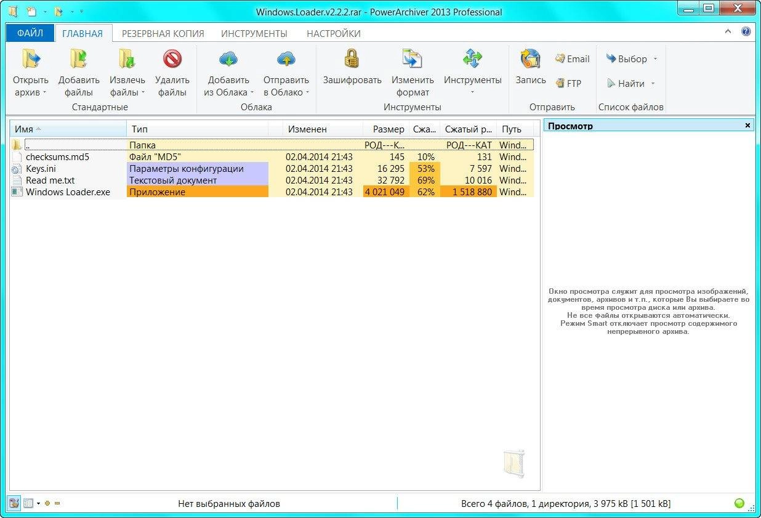
Task: Switch to the РЕЗЕРВНАЯ КОПИЯ tab
Action: pyautogui.click(x=163, y=33)
